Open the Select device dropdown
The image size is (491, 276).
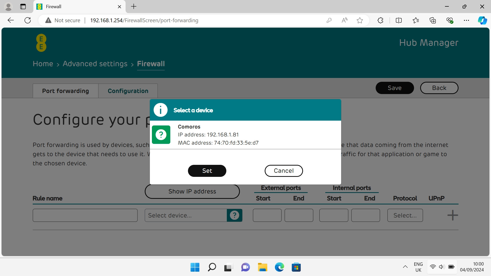click(185, 215)
